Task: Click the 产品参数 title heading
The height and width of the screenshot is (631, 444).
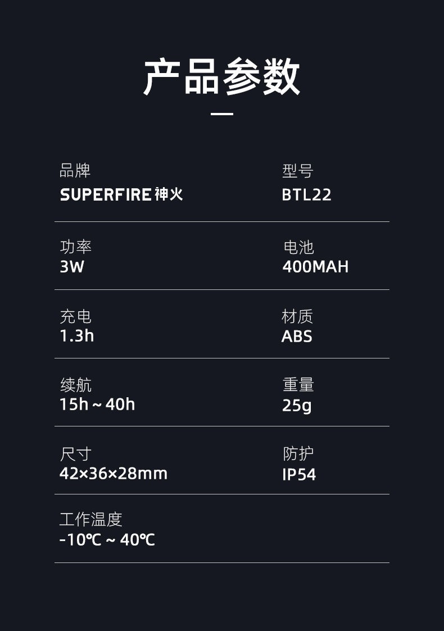Action: click(x=222, y=77)
